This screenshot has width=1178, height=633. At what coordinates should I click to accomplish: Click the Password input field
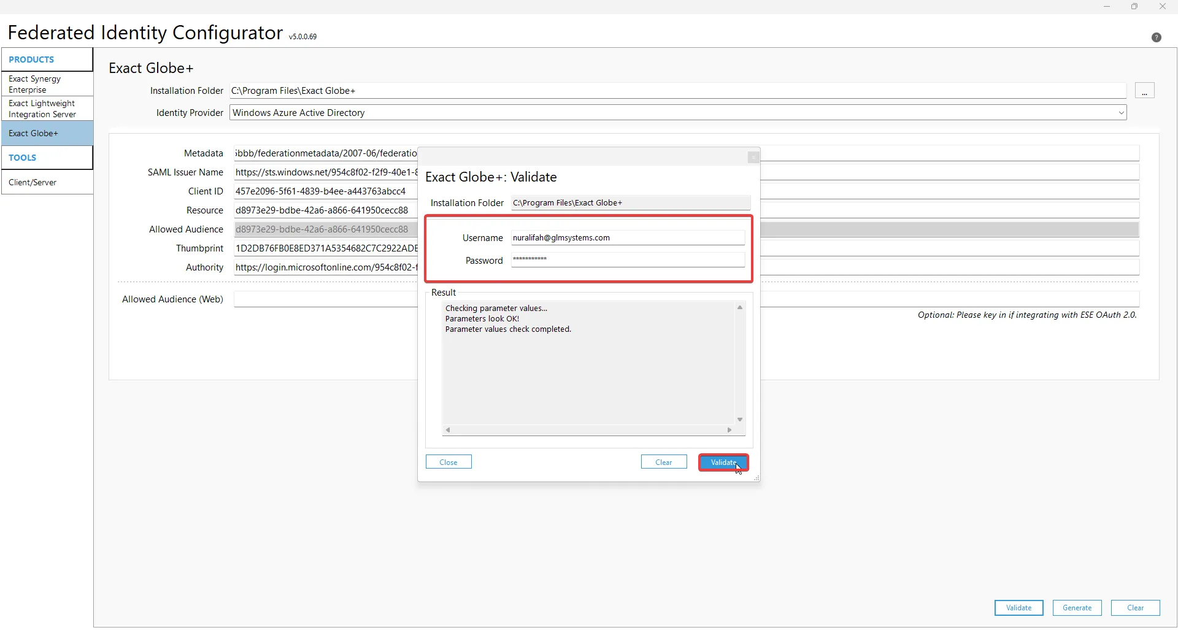pos(627,260)
